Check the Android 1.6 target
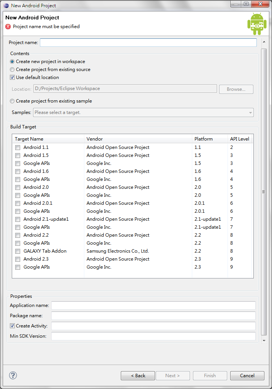Image resolution: width=272 pixels, height=389 pixels. tap(17, 171)
